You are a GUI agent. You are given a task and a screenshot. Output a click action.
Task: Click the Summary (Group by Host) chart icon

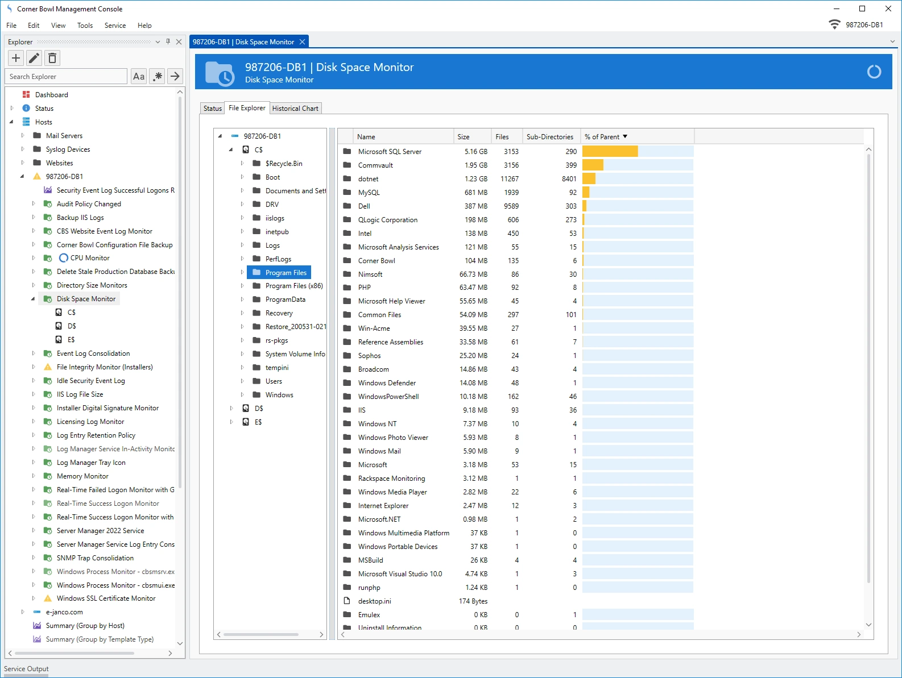[37, 626]
